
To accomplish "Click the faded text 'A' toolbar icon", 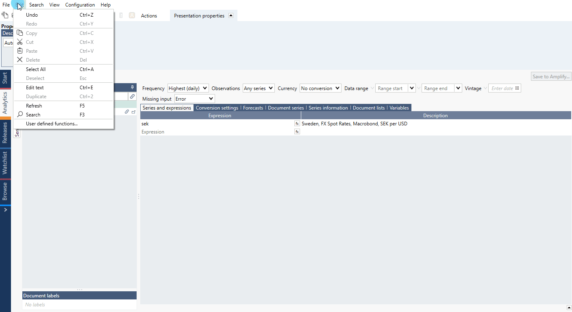I will [x=132, y=15].
